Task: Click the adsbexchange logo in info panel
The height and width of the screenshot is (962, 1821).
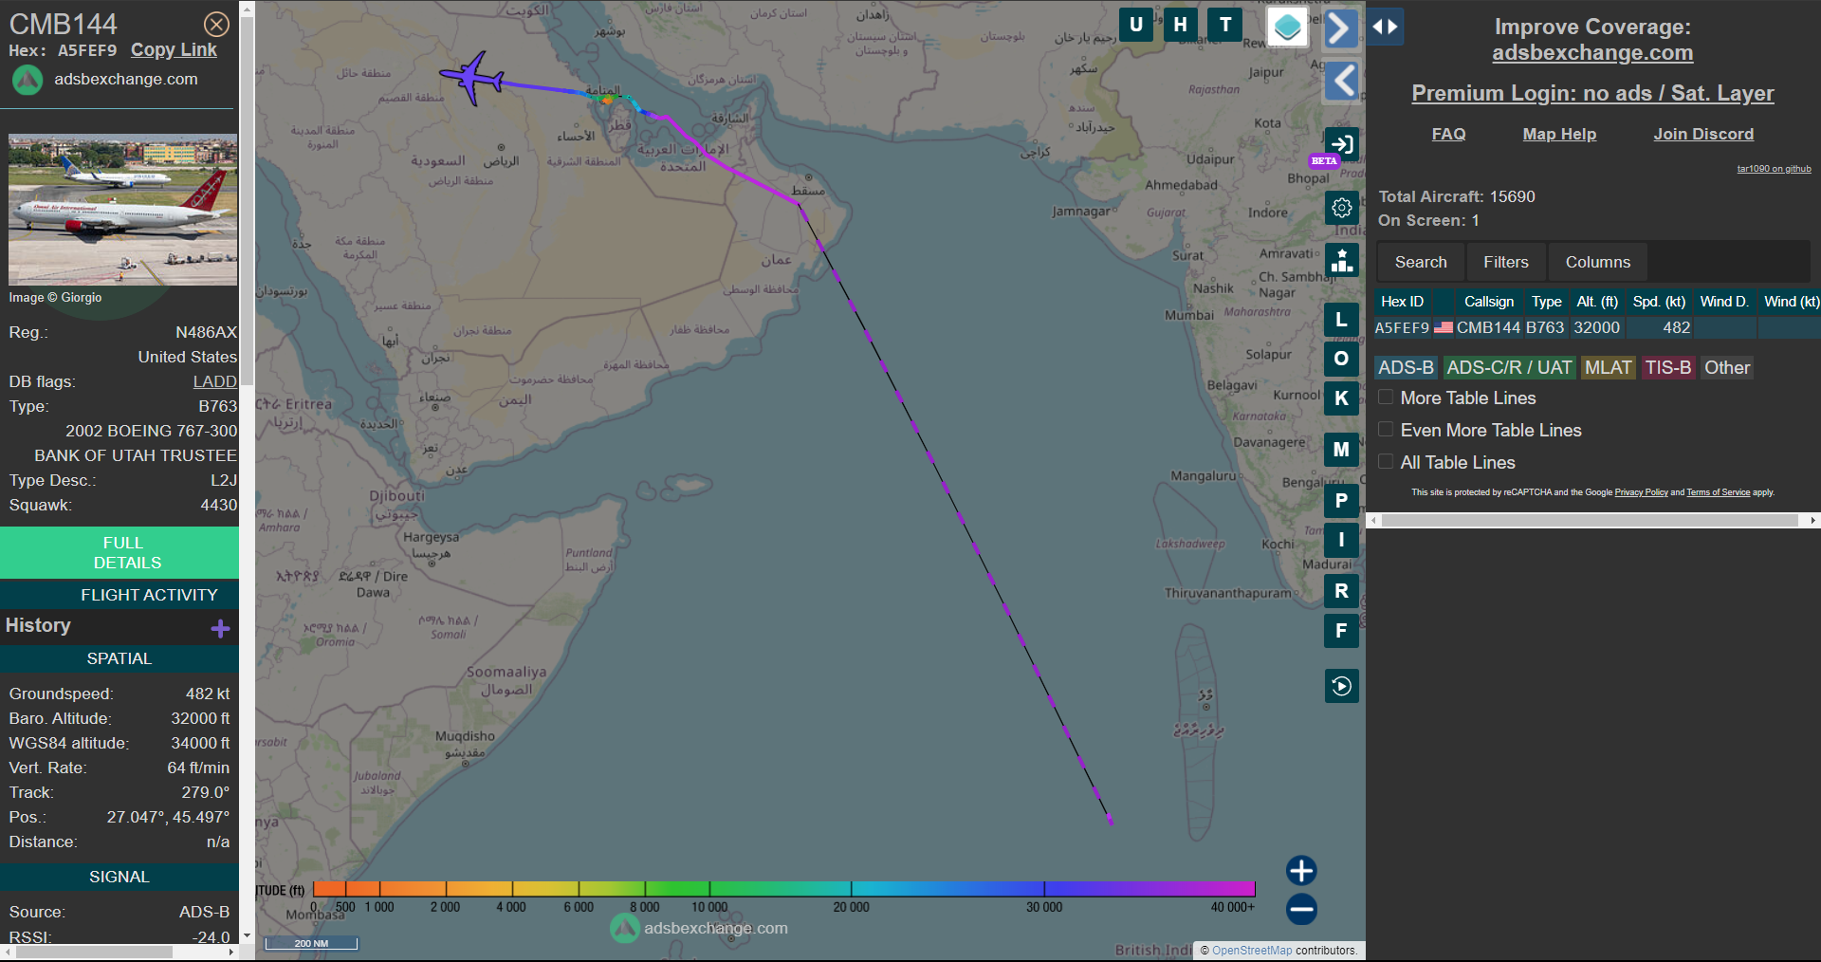Action: (28, 80)
